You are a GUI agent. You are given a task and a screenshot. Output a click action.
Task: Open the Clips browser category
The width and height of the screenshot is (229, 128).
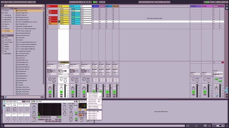[6, 26]
